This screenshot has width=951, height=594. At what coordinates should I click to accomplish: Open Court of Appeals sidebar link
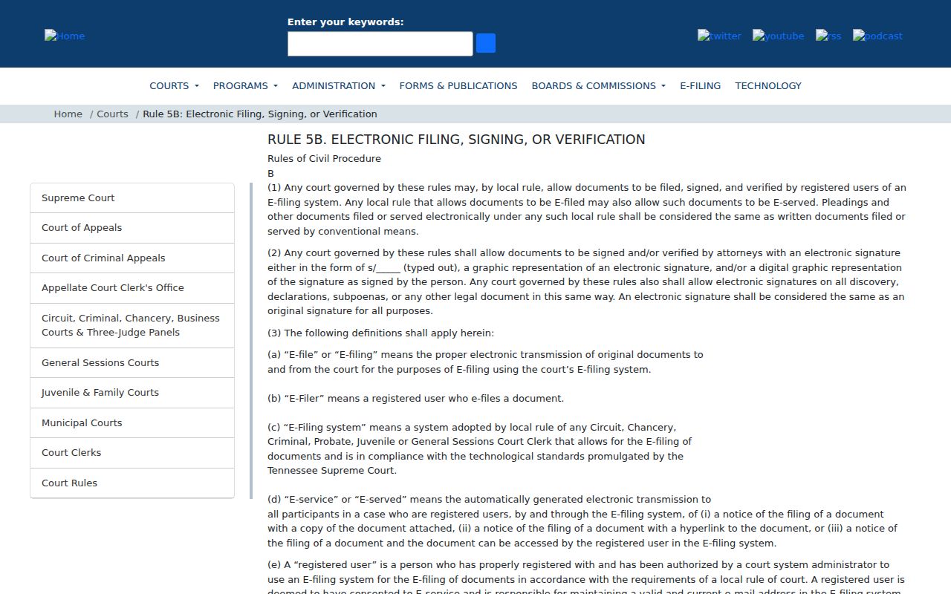(x=132, y=228)
